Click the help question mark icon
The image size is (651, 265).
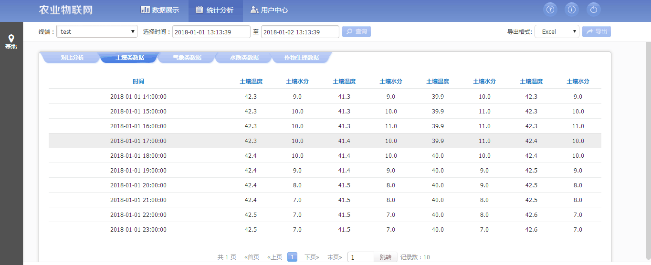[x=550, y=10]
